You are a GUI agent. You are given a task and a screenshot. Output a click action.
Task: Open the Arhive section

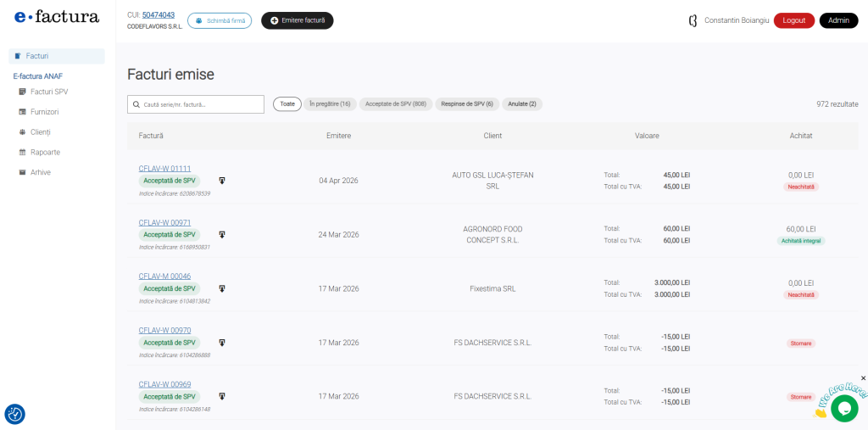(40, 172)
